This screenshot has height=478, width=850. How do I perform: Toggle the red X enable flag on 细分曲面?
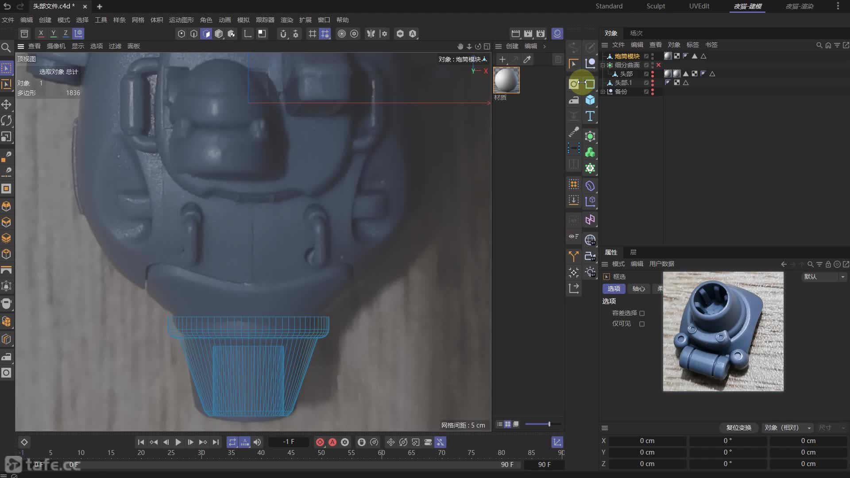click(659, 65)
